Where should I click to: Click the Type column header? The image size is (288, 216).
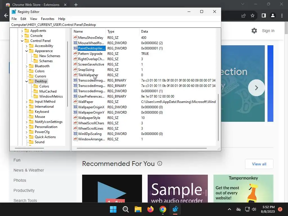point(123,31)
